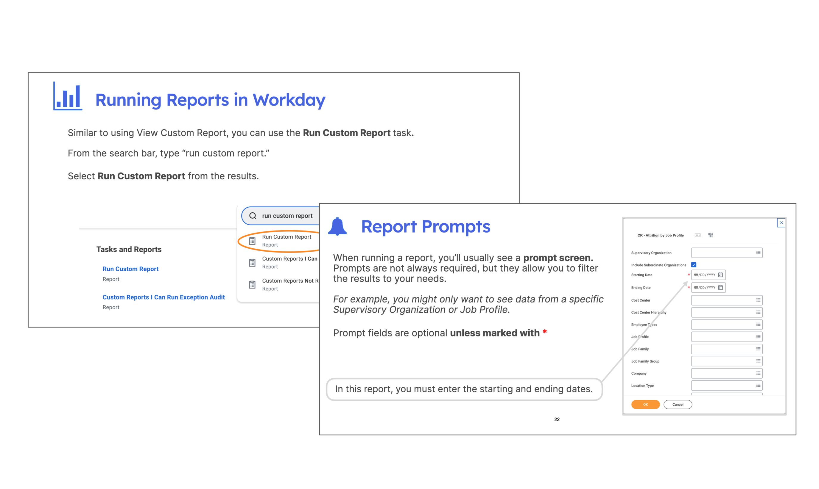Select the 'Custom Reports Not R' suggestion
This screenshot has height=489, width=819.
click(x=290, y=284)
